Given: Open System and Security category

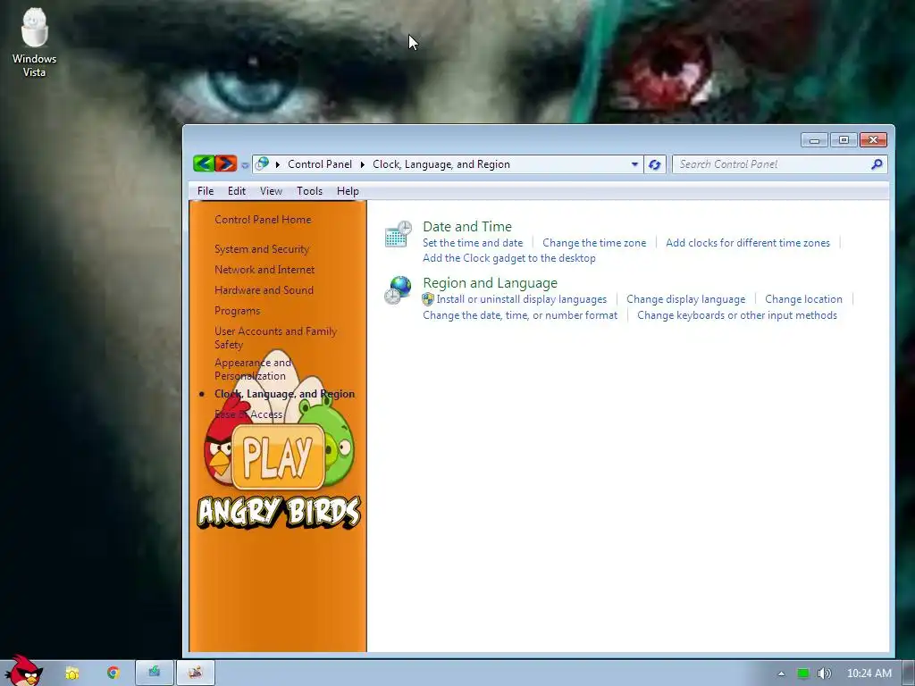Looking at the screenshot, I should coord(262,249).
